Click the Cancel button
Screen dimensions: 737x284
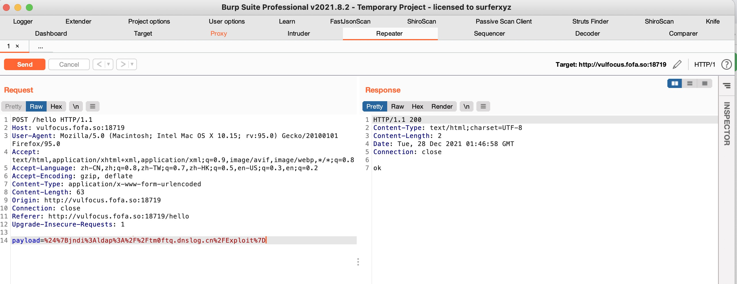pyautogui.click(x=69, y=64)
